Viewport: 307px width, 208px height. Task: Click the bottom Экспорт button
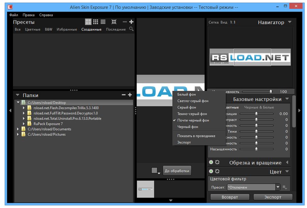273,197
